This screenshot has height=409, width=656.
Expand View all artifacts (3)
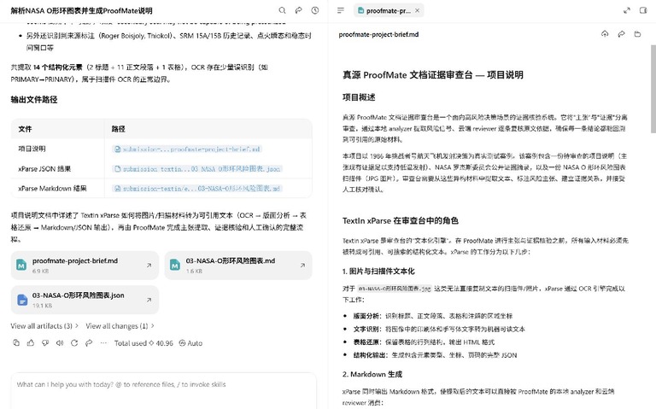(x=44, y=326)
